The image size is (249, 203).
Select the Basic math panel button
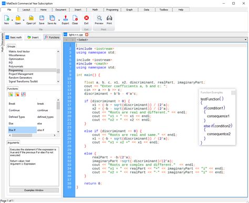click(14, 37)
